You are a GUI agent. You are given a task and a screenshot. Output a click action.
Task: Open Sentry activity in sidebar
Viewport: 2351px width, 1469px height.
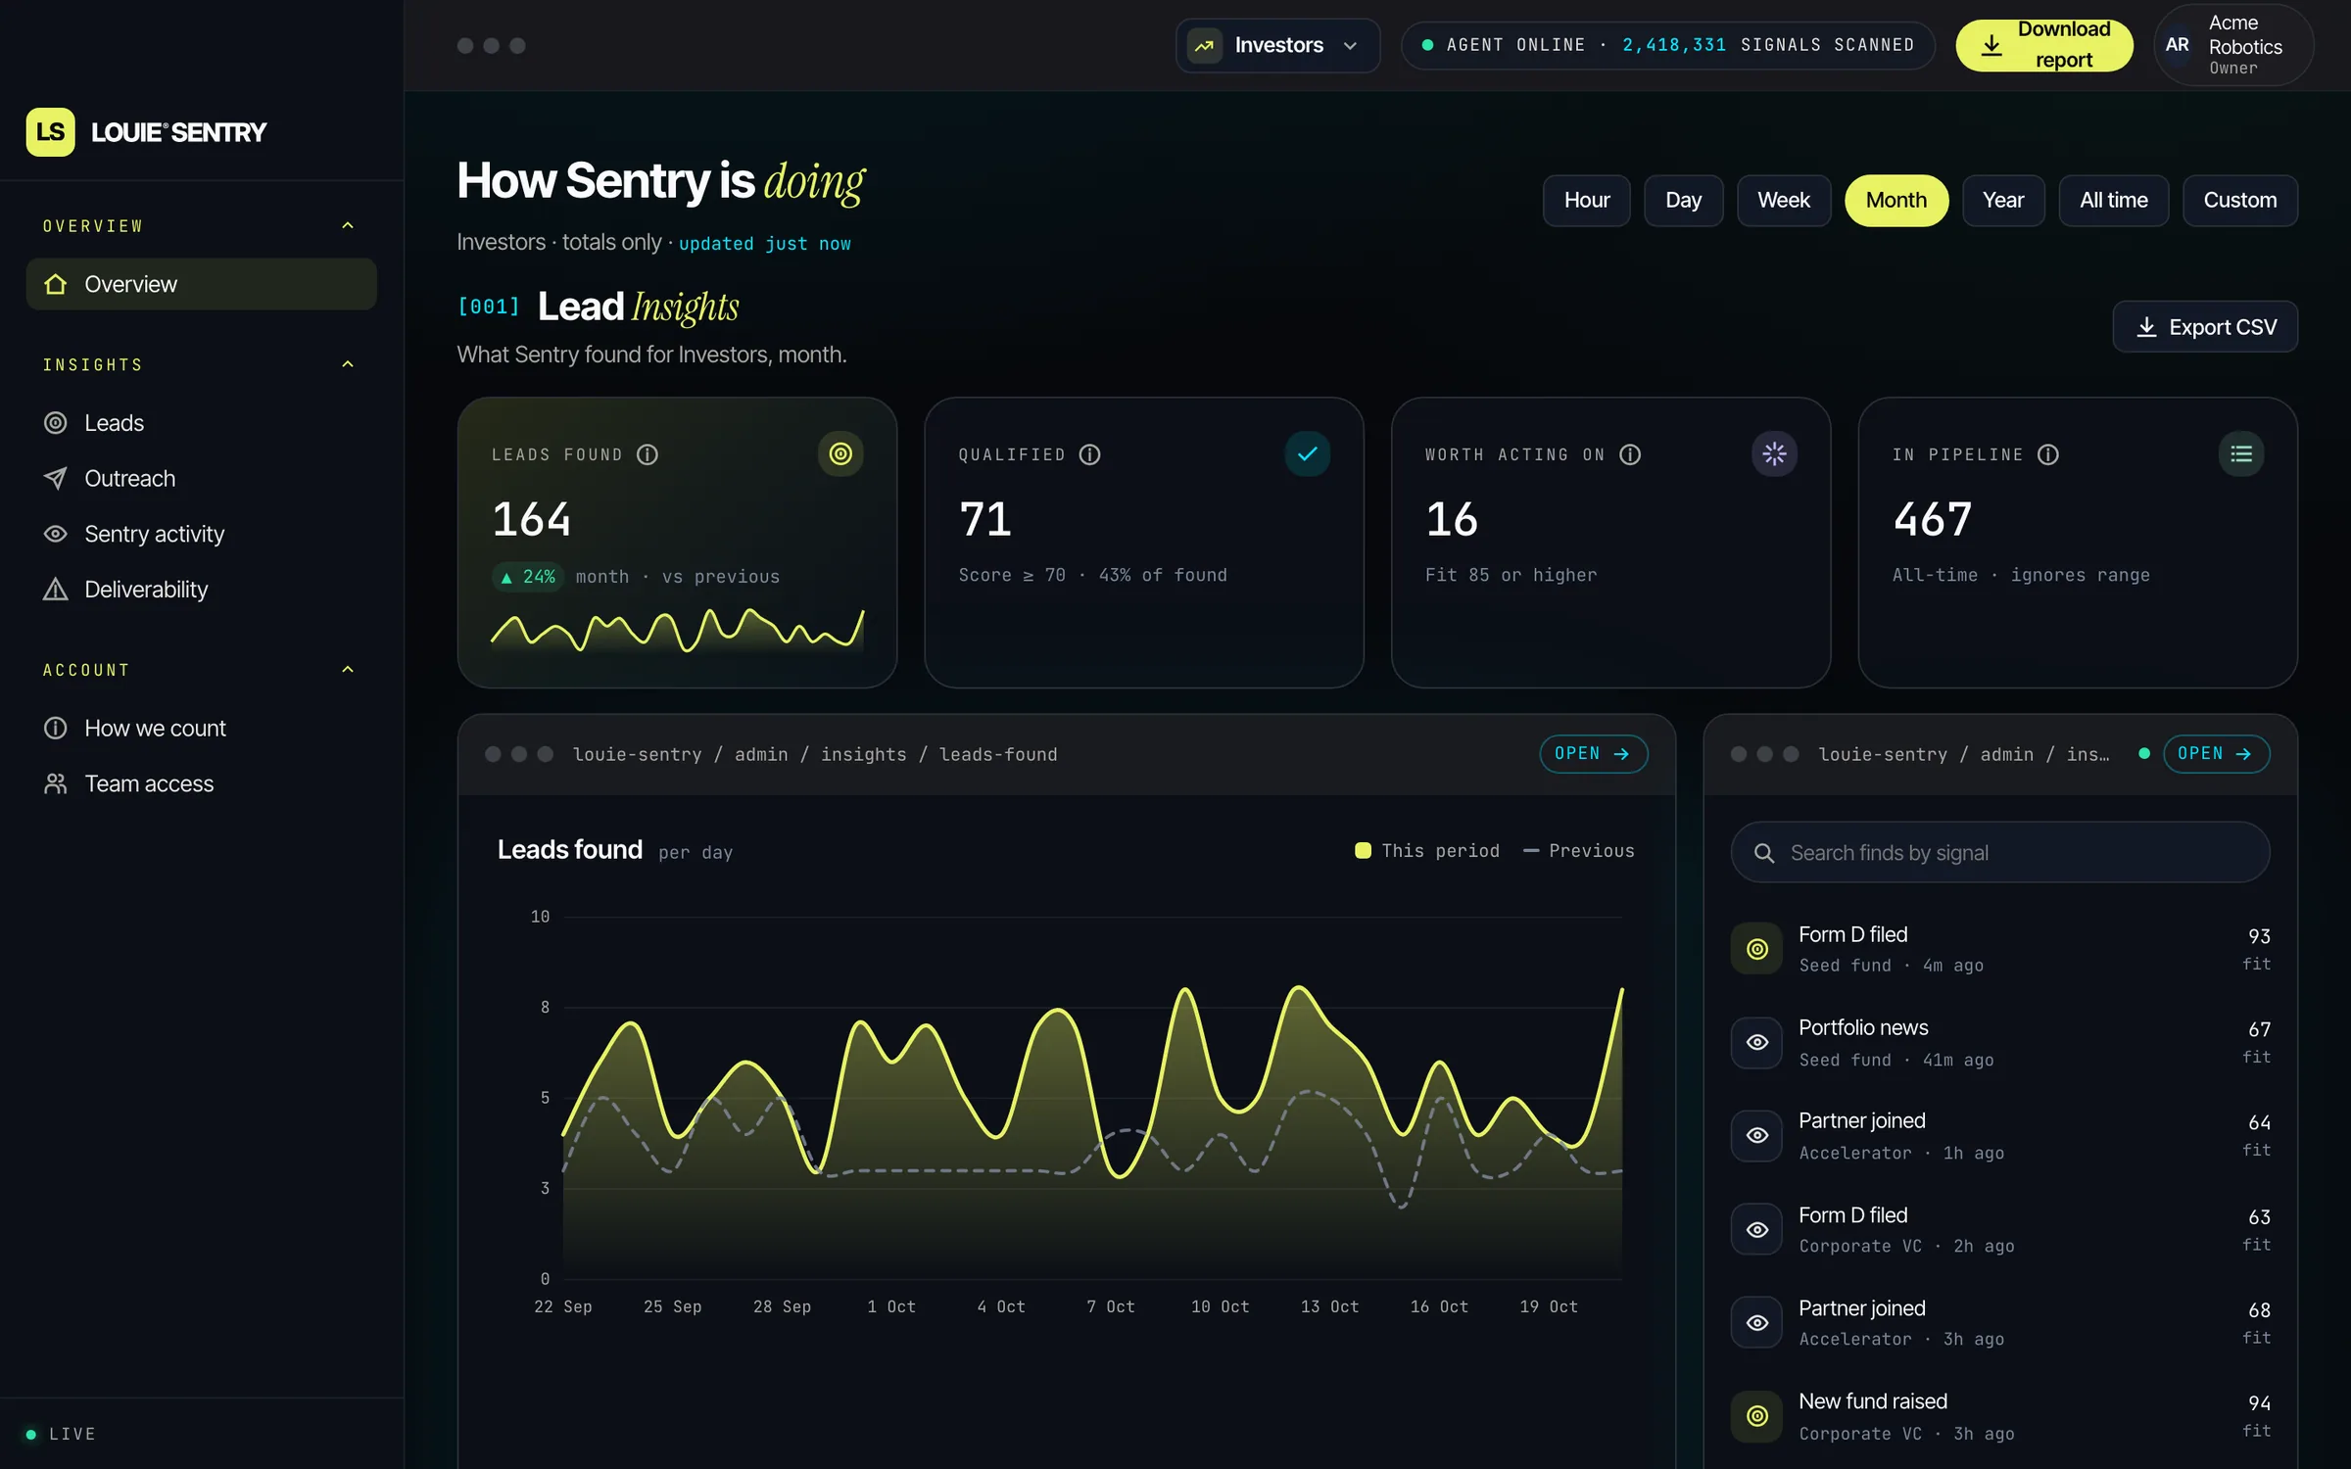201,534
